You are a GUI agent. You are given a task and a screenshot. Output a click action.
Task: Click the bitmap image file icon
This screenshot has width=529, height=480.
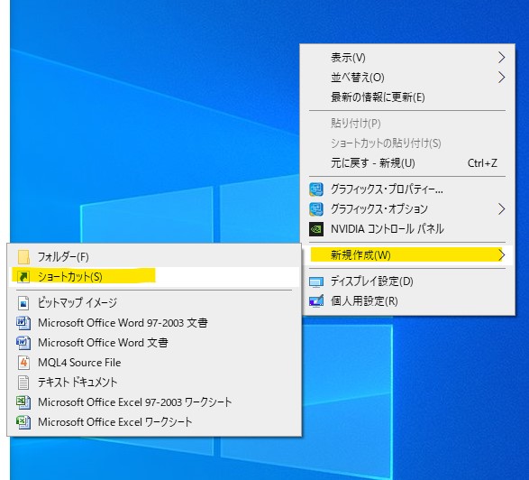pyautogui.click(x=23, y=302)
